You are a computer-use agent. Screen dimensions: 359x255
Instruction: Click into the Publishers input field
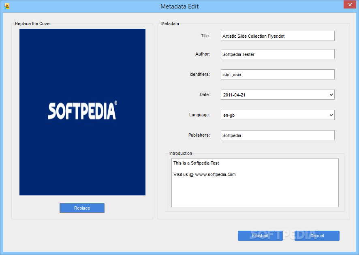[x=278, y=135]
